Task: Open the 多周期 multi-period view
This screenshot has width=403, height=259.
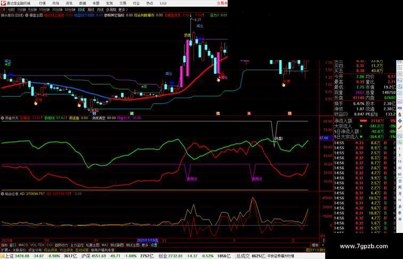Action: click(111, 10)
